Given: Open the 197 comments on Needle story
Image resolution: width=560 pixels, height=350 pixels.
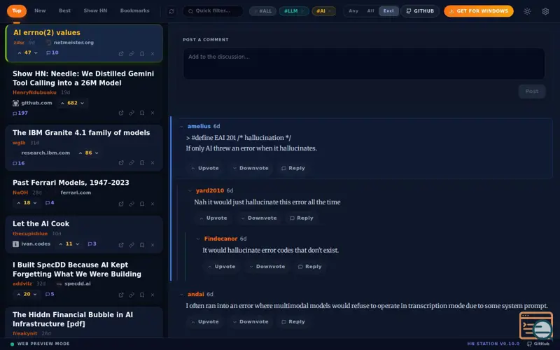Looking at the screenshot, I should [x=20, y=113].
